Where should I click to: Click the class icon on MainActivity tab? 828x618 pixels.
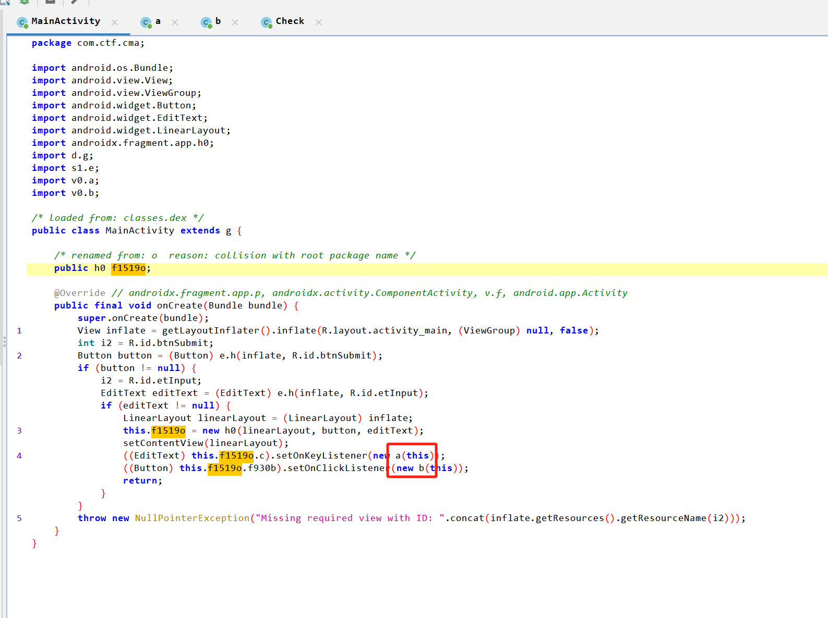22,22
